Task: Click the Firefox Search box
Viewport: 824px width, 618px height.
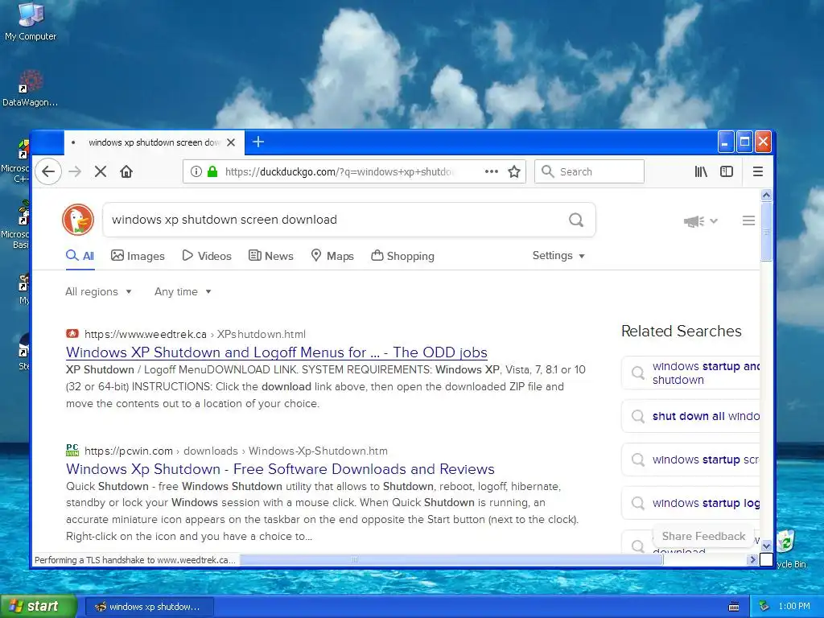Action: point(590,171)
